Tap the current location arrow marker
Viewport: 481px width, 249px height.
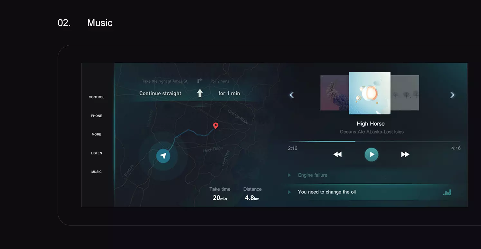click(163, 156)
